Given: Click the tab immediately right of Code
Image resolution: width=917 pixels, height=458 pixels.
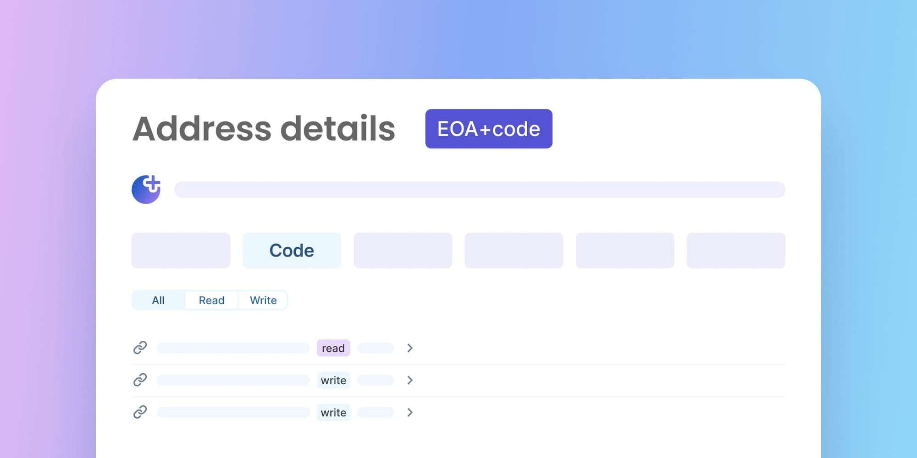Looking at the screenshot, I should [403, 250].
